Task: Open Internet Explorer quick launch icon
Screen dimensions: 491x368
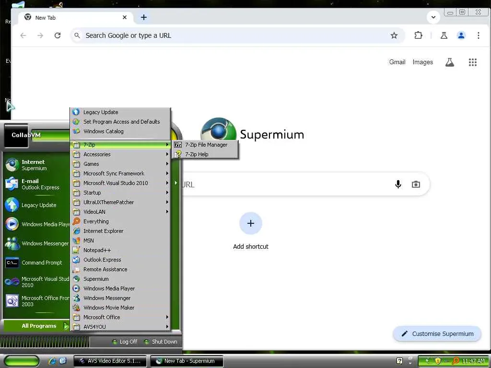Action: pos(52,361)
